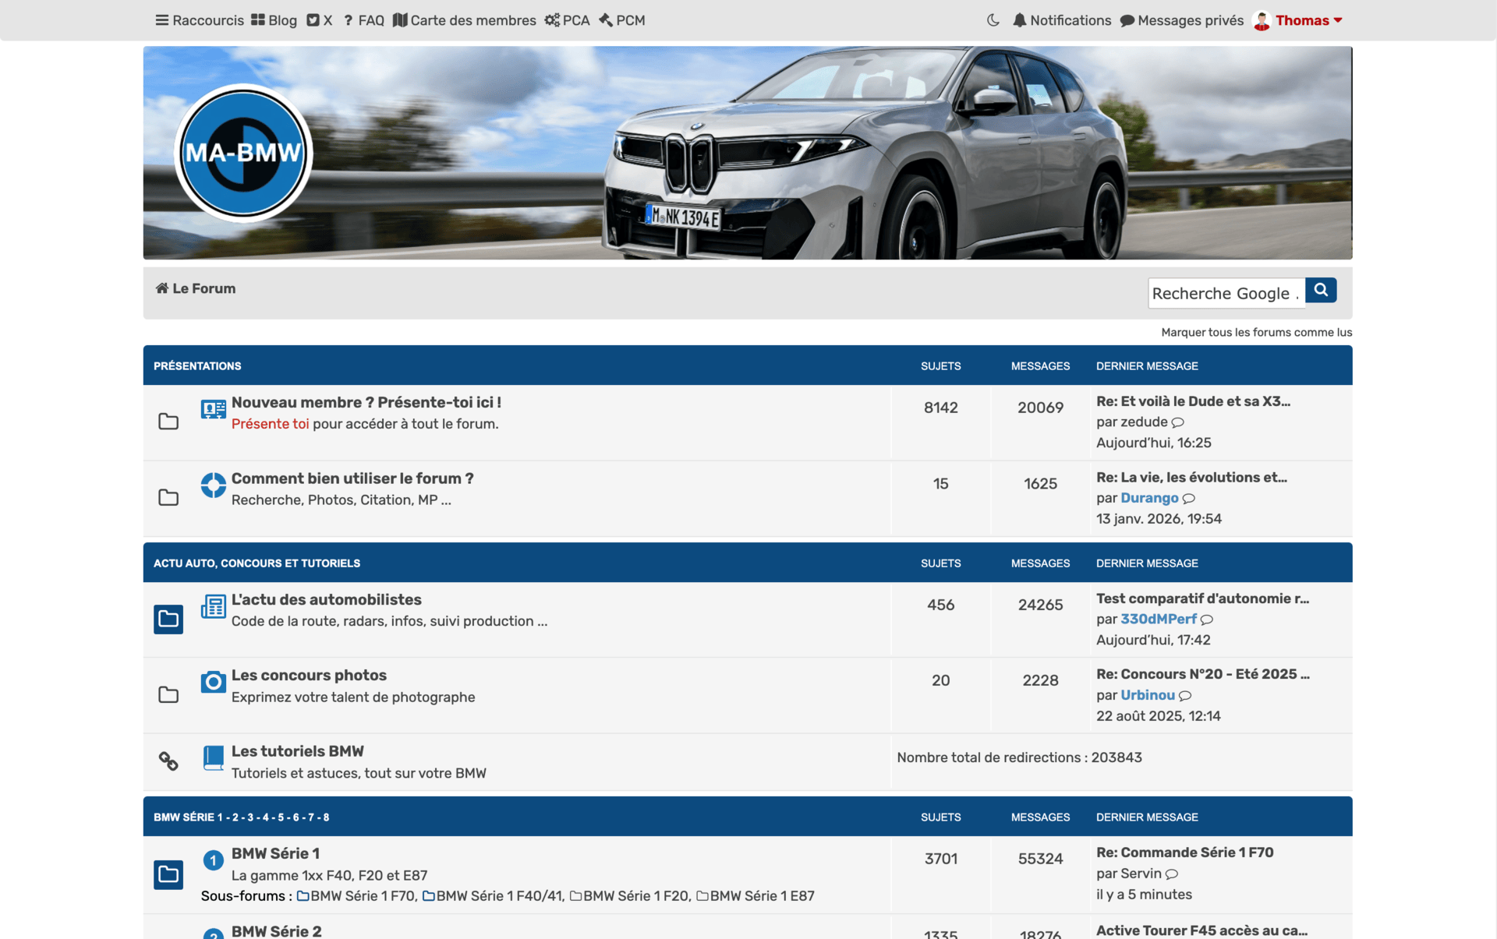This screenshot has width=1497, height=939.
Task: Go to Le Forum home breadcrumb
Action: tap(196, 288)
